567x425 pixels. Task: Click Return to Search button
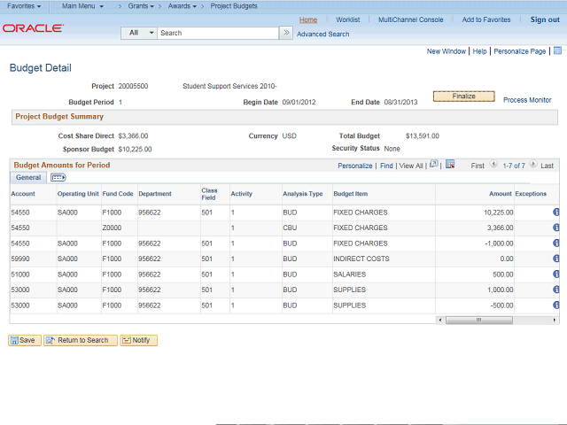point(80,340)
